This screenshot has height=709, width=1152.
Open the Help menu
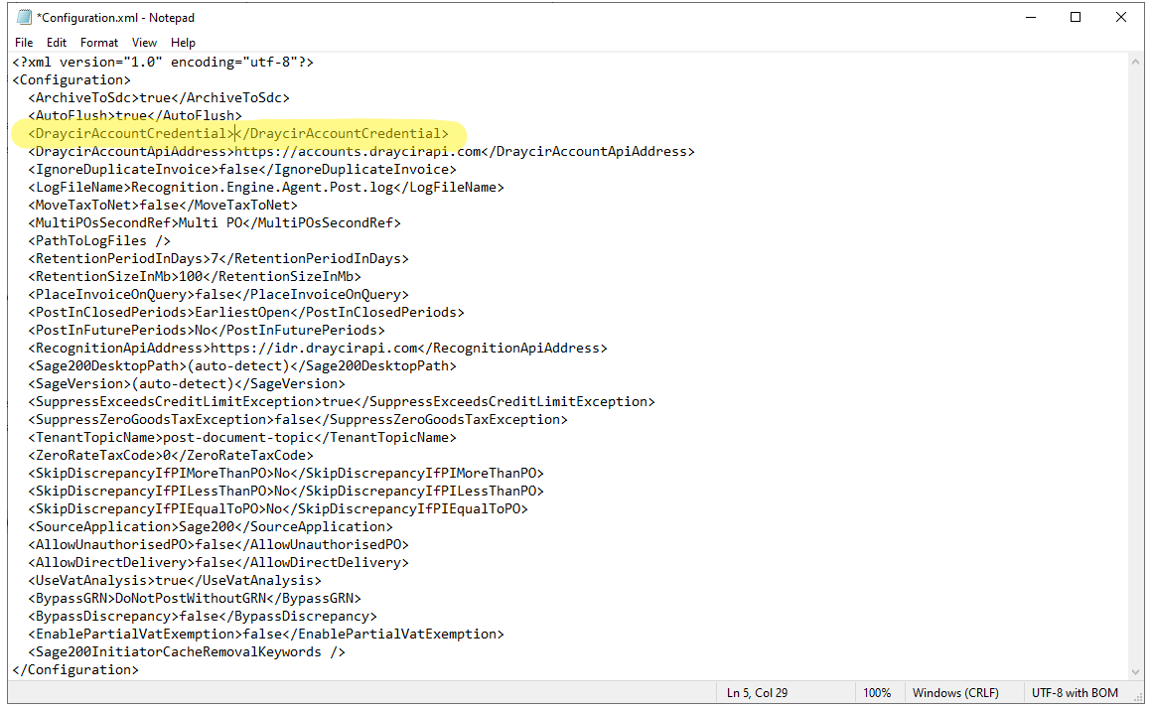click(x=183, y=43)
